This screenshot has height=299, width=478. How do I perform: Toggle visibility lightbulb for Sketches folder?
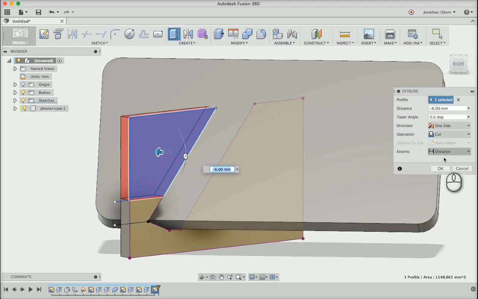pos(23,101)
